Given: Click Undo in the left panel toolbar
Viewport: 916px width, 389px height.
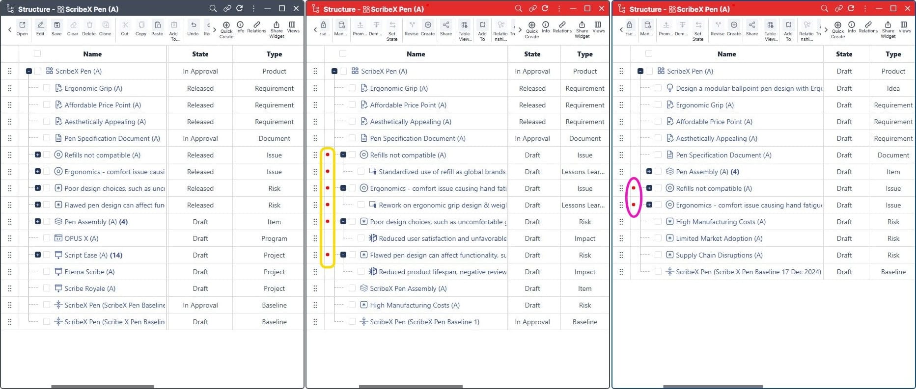Looking at the screenshot, I should pyautogui.click(x=193, y=28).
